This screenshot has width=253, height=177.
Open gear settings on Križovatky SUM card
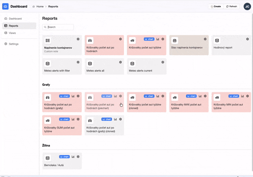coord(78,119)
